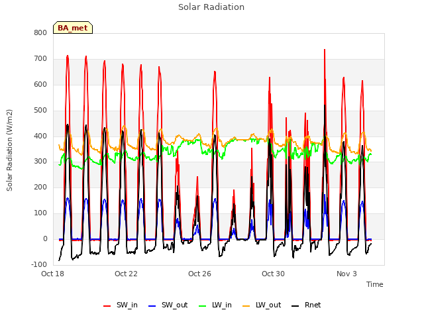Click the Oct 18 x-axis tick label
The height and width of the screenshot is (318, 424).
point(53,274)
